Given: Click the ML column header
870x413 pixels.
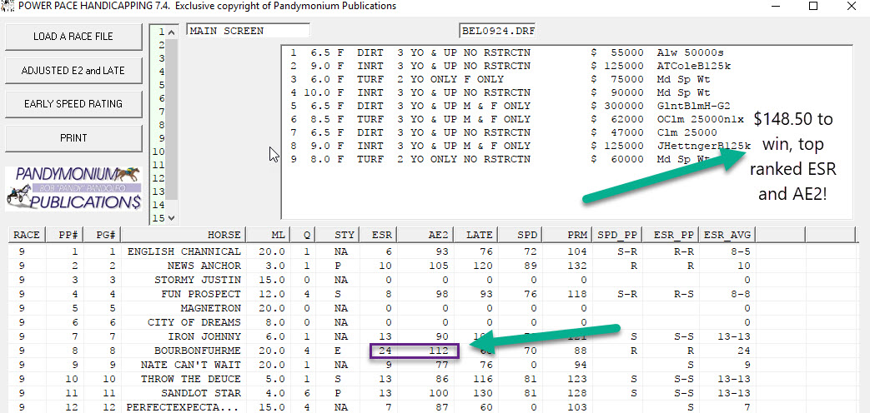Looking at the screenshot, I should (269, 235).
